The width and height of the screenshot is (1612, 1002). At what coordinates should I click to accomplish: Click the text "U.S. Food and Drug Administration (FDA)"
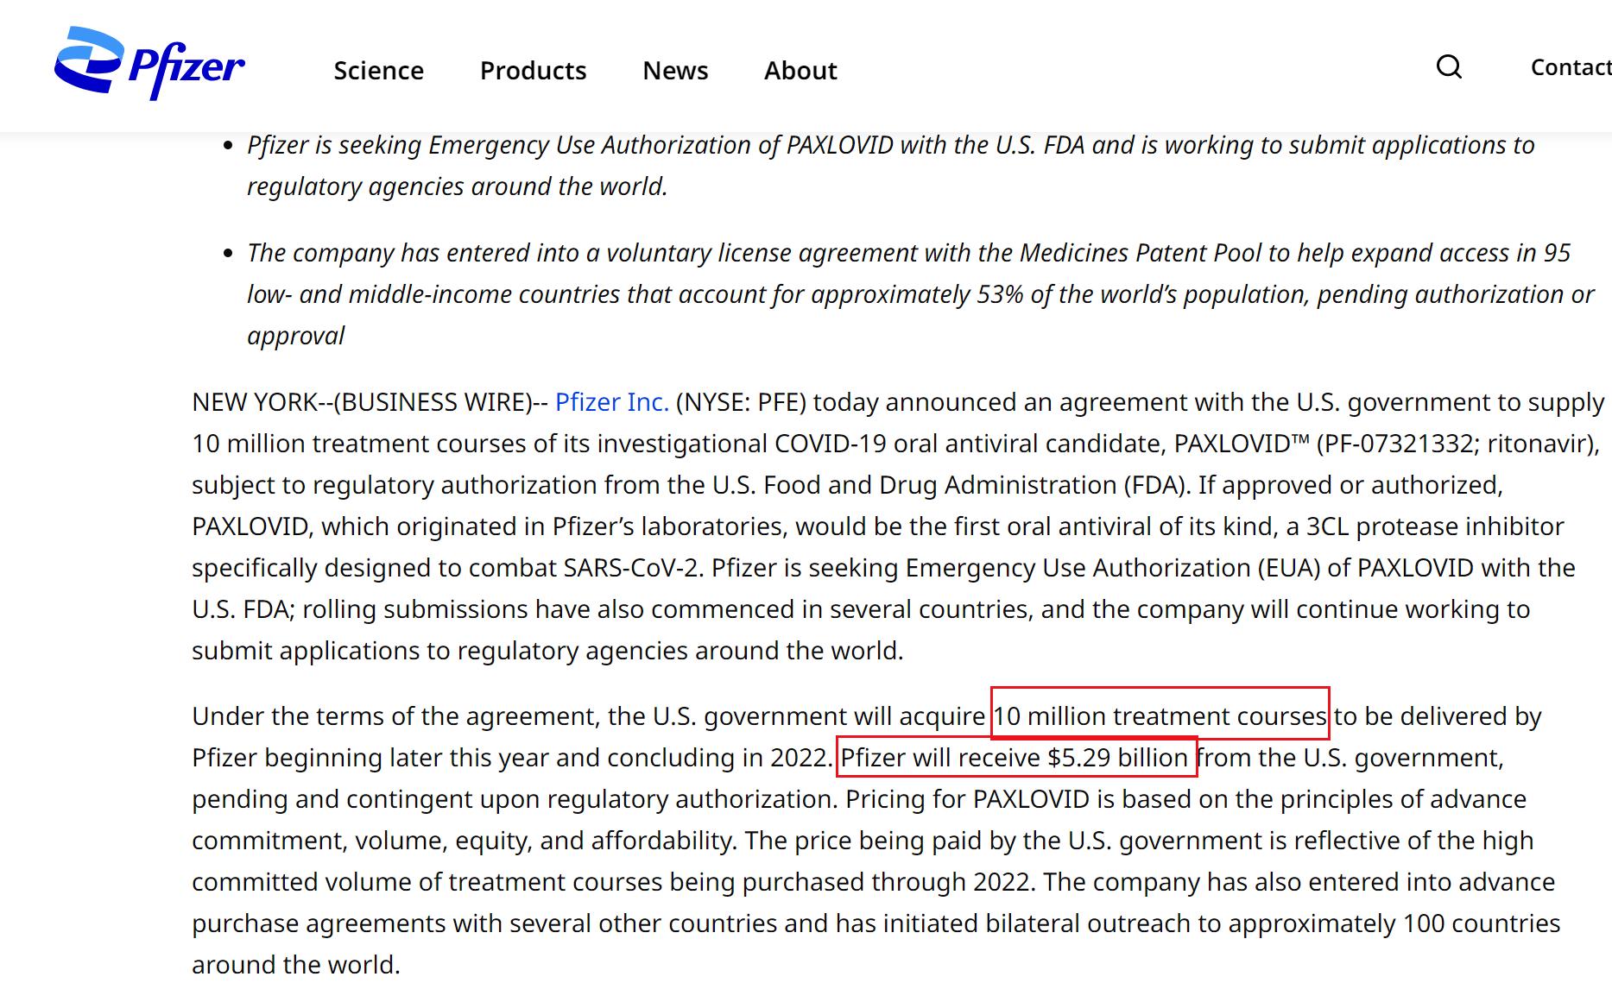click(x=951, y=485)
